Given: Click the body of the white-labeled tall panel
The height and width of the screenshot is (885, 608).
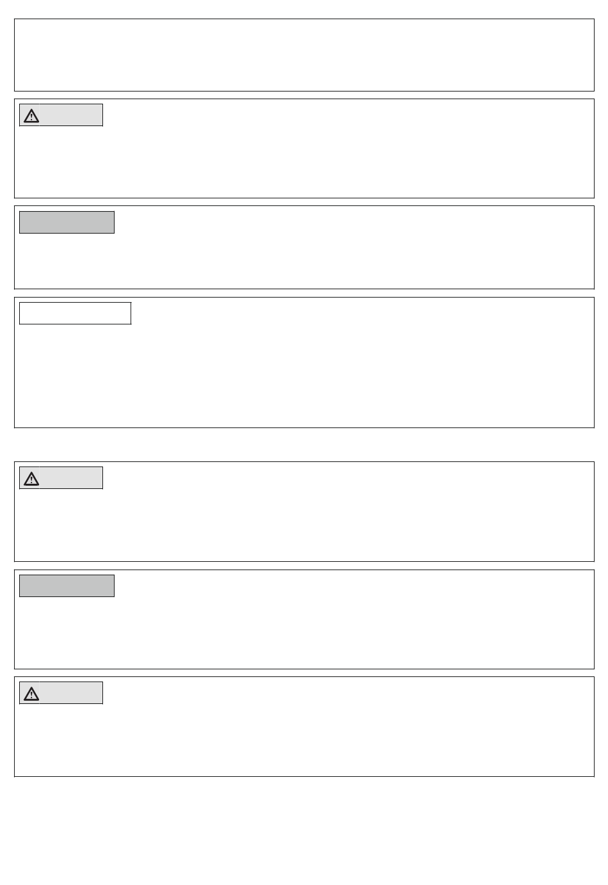Looking at the screenshot, I should click(304, 374).
